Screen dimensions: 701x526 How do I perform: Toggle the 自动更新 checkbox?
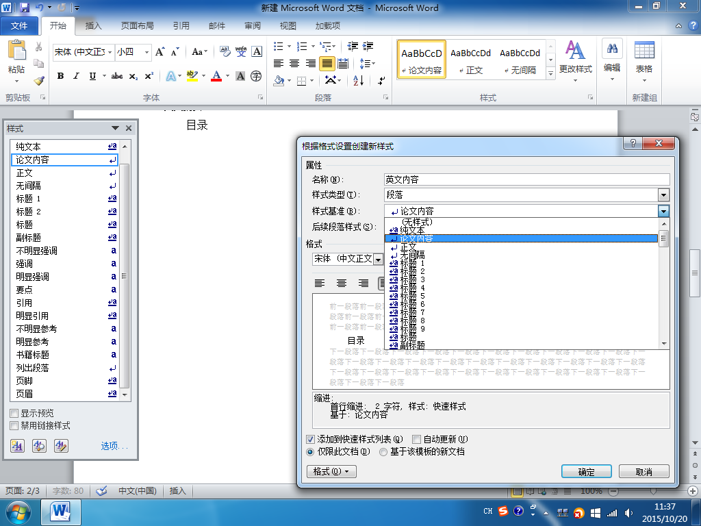pyautogui.click(x=416, y=440)
